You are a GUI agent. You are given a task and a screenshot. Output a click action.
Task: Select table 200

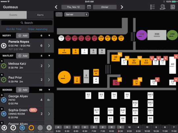tap(157, 35)
